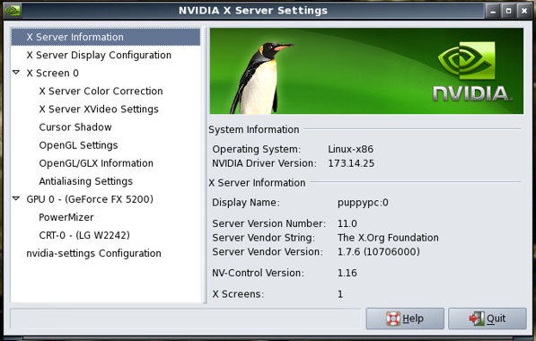536x341 pixels.
Task: Click the pane divider handle beside the tree
Action: click(205, 165)
